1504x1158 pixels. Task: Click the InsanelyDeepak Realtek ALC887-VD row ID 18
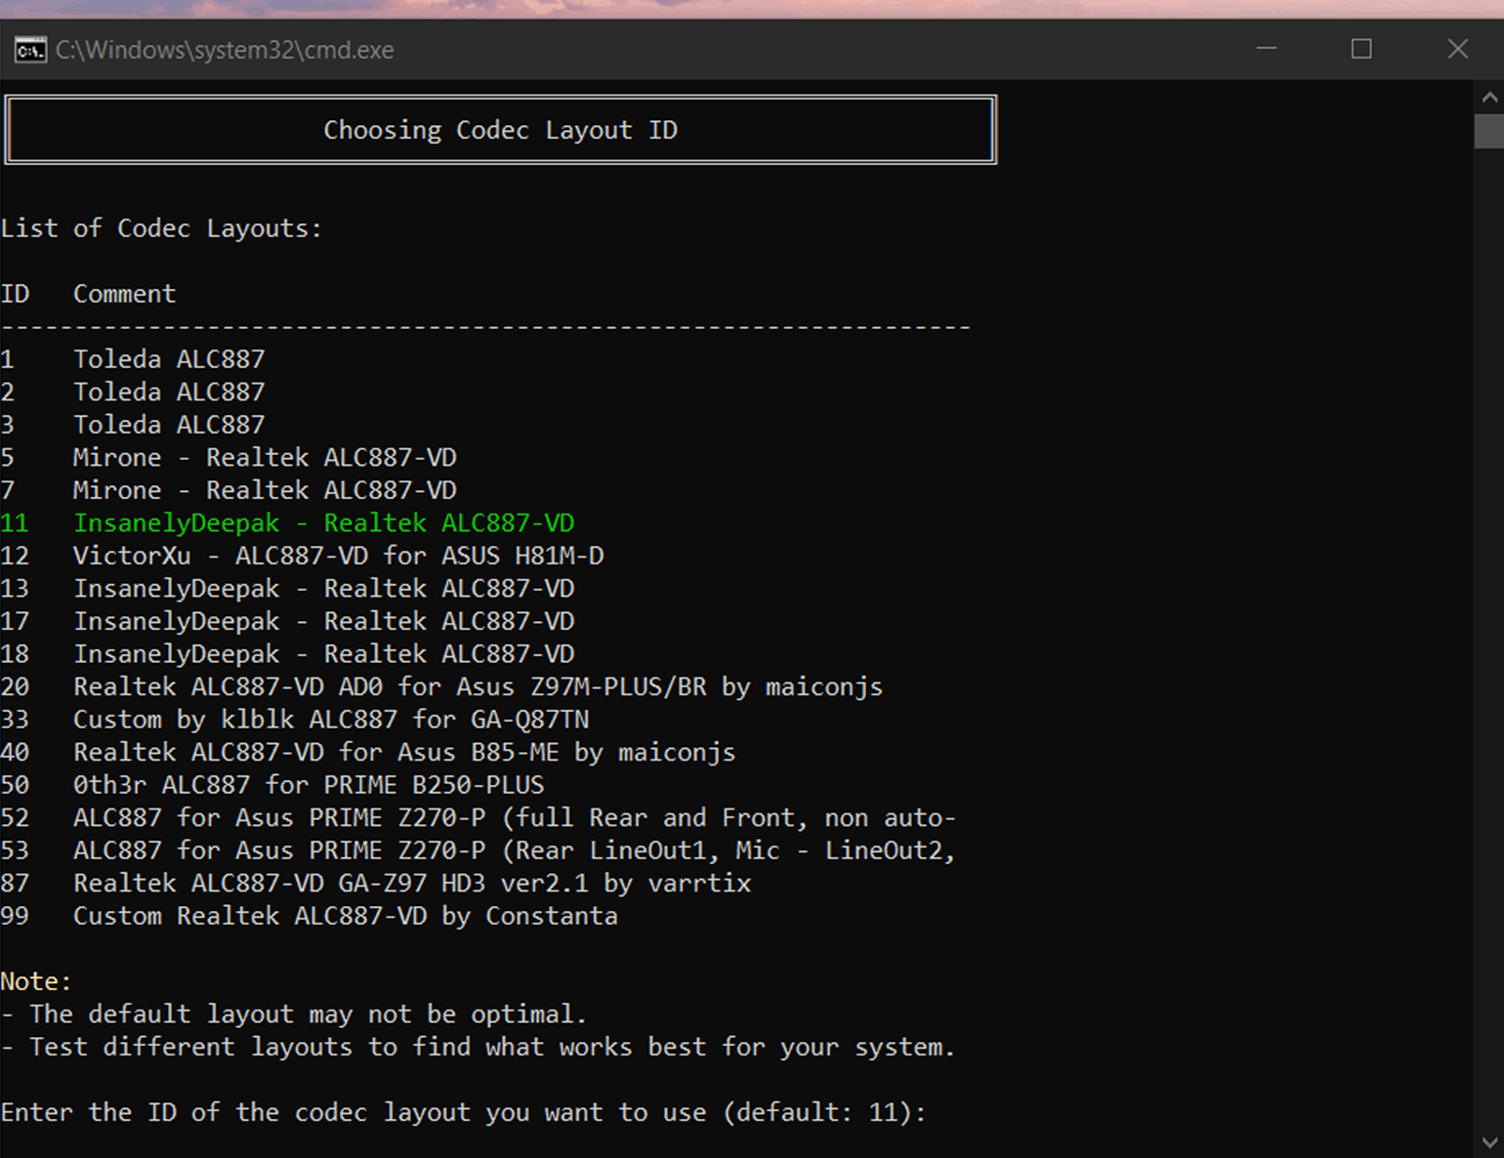(287, 654)
